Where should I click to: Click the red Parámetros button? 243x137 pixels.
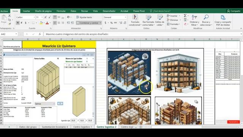(234, 122)
